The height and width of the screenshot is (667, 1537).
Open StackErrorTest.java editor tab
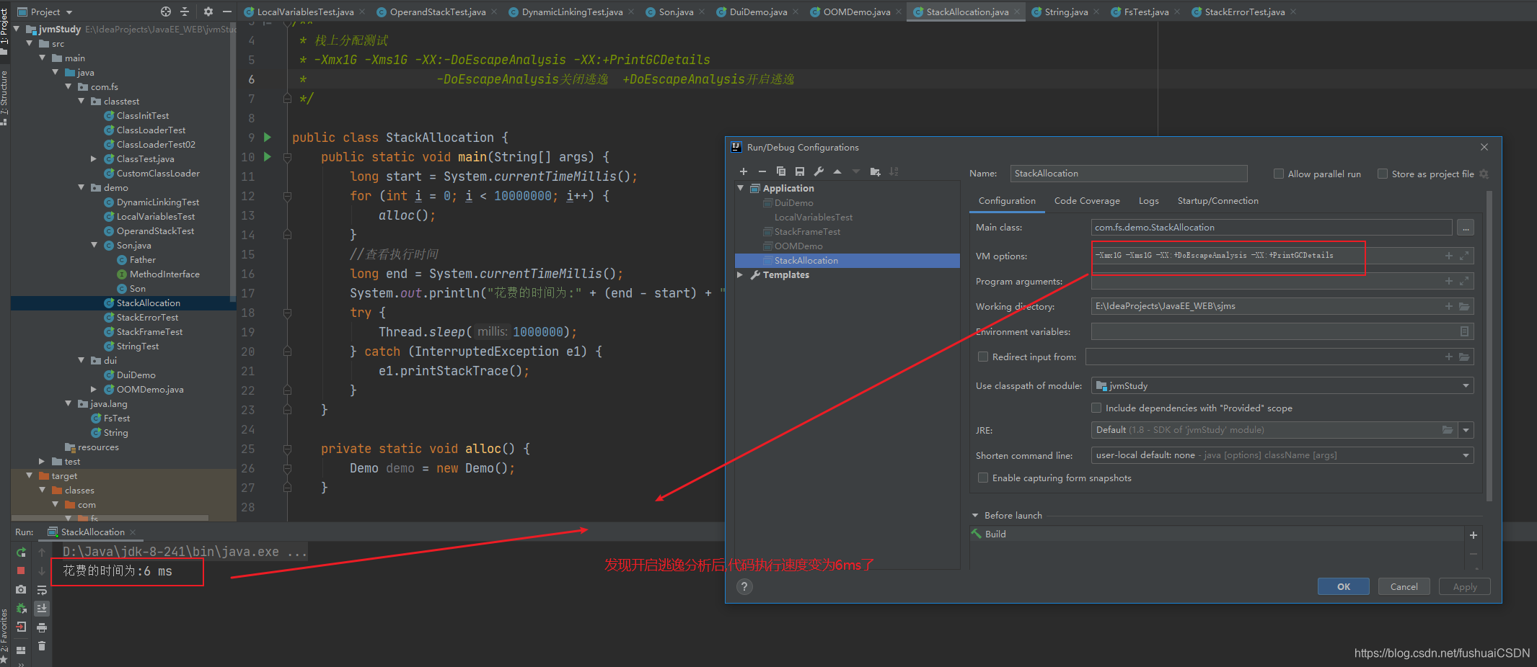[x=1244, y=12]
